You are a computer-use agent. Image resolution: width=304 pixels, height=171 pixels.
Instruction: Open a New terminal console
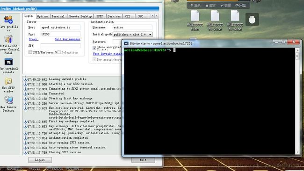tap(8, 62)
